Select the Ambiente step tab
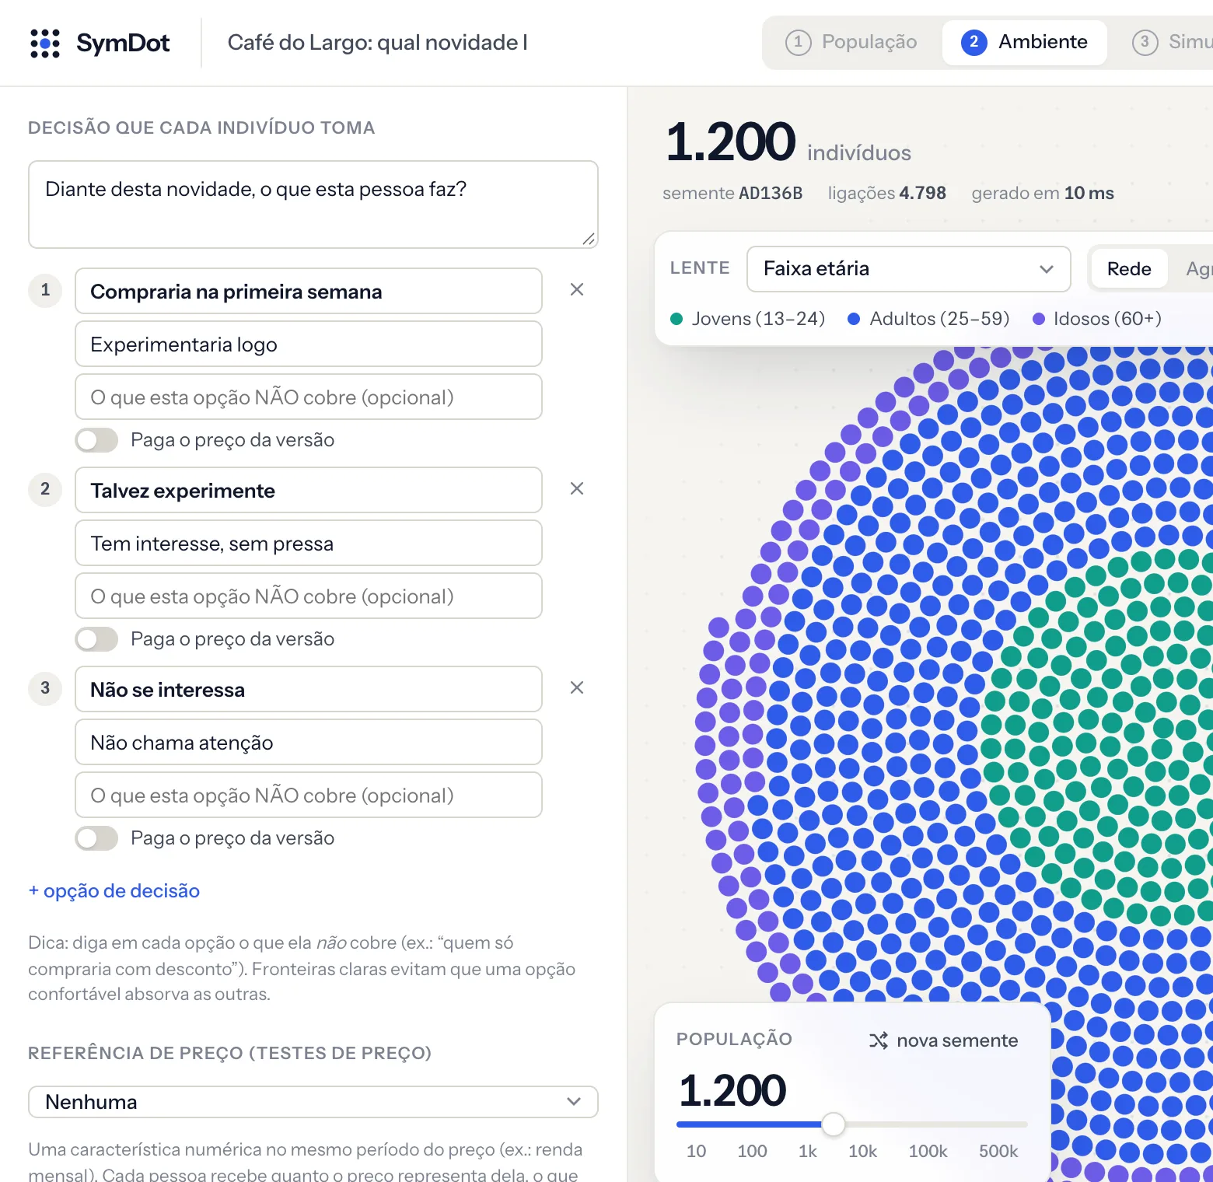This screenshot has height=1182, width=1213. [x=1024, y=42]
